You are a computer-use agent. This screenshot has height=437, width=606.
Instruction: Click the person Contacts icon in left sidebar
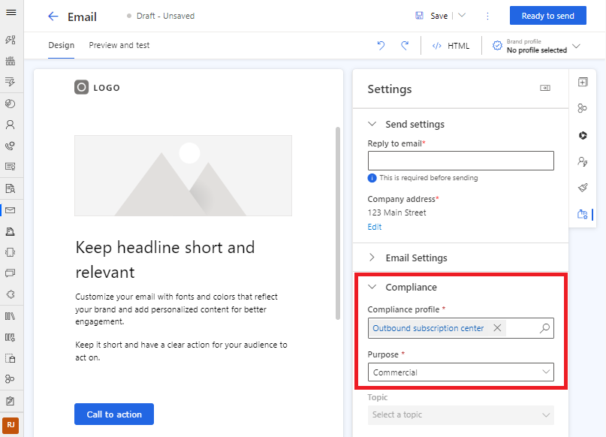click(11, 125)
